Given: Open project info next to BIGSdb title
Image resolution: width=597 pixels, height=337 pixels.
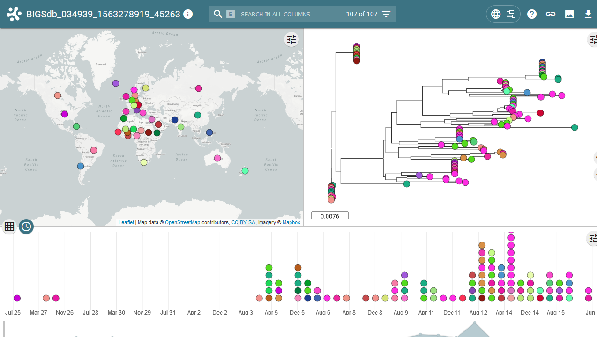Looking at the screenshot, I should pos(188,14).
